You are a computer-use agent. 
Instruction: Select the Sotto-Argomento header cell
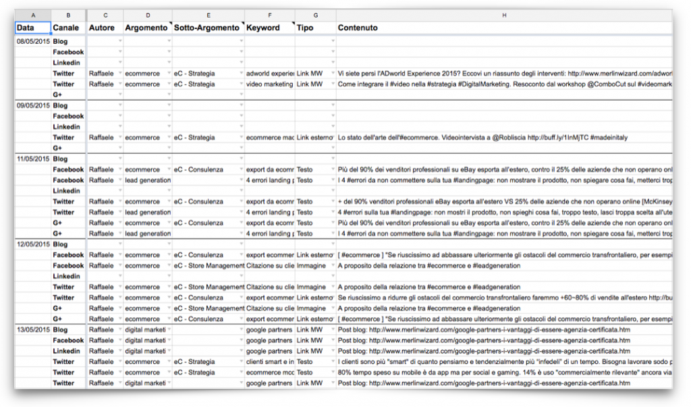[207, 28]
